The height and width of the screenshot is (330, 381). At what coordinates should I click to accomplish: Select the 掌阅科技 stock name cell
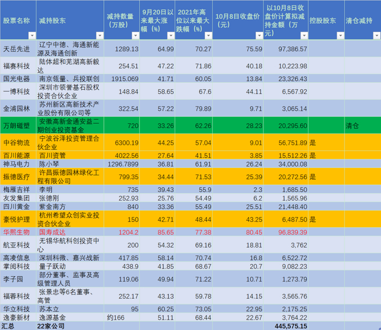[18, 266]
